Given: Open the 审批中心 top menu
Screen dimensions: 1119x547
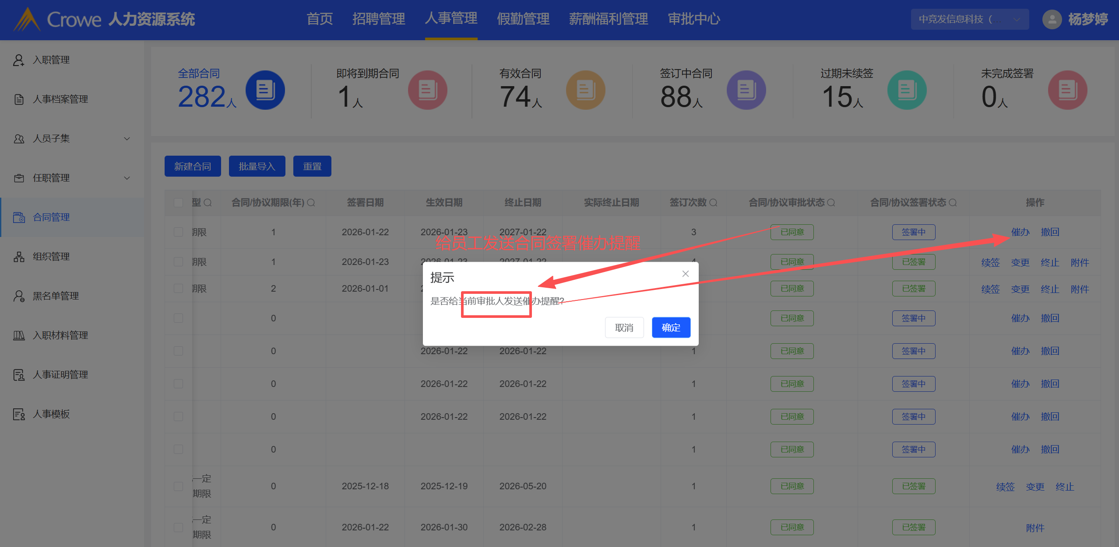Looking at the screenshot, I should 693,19.
